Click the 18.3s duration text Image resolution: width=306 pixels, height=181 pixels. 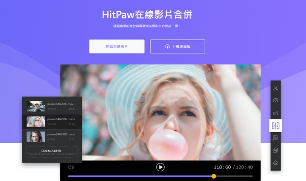coord(72,109)
